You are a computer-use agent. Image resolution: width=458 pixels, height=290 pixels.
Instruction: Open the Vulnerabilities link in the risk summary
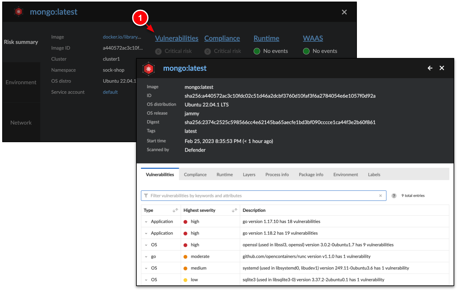(x=177, y=38)
